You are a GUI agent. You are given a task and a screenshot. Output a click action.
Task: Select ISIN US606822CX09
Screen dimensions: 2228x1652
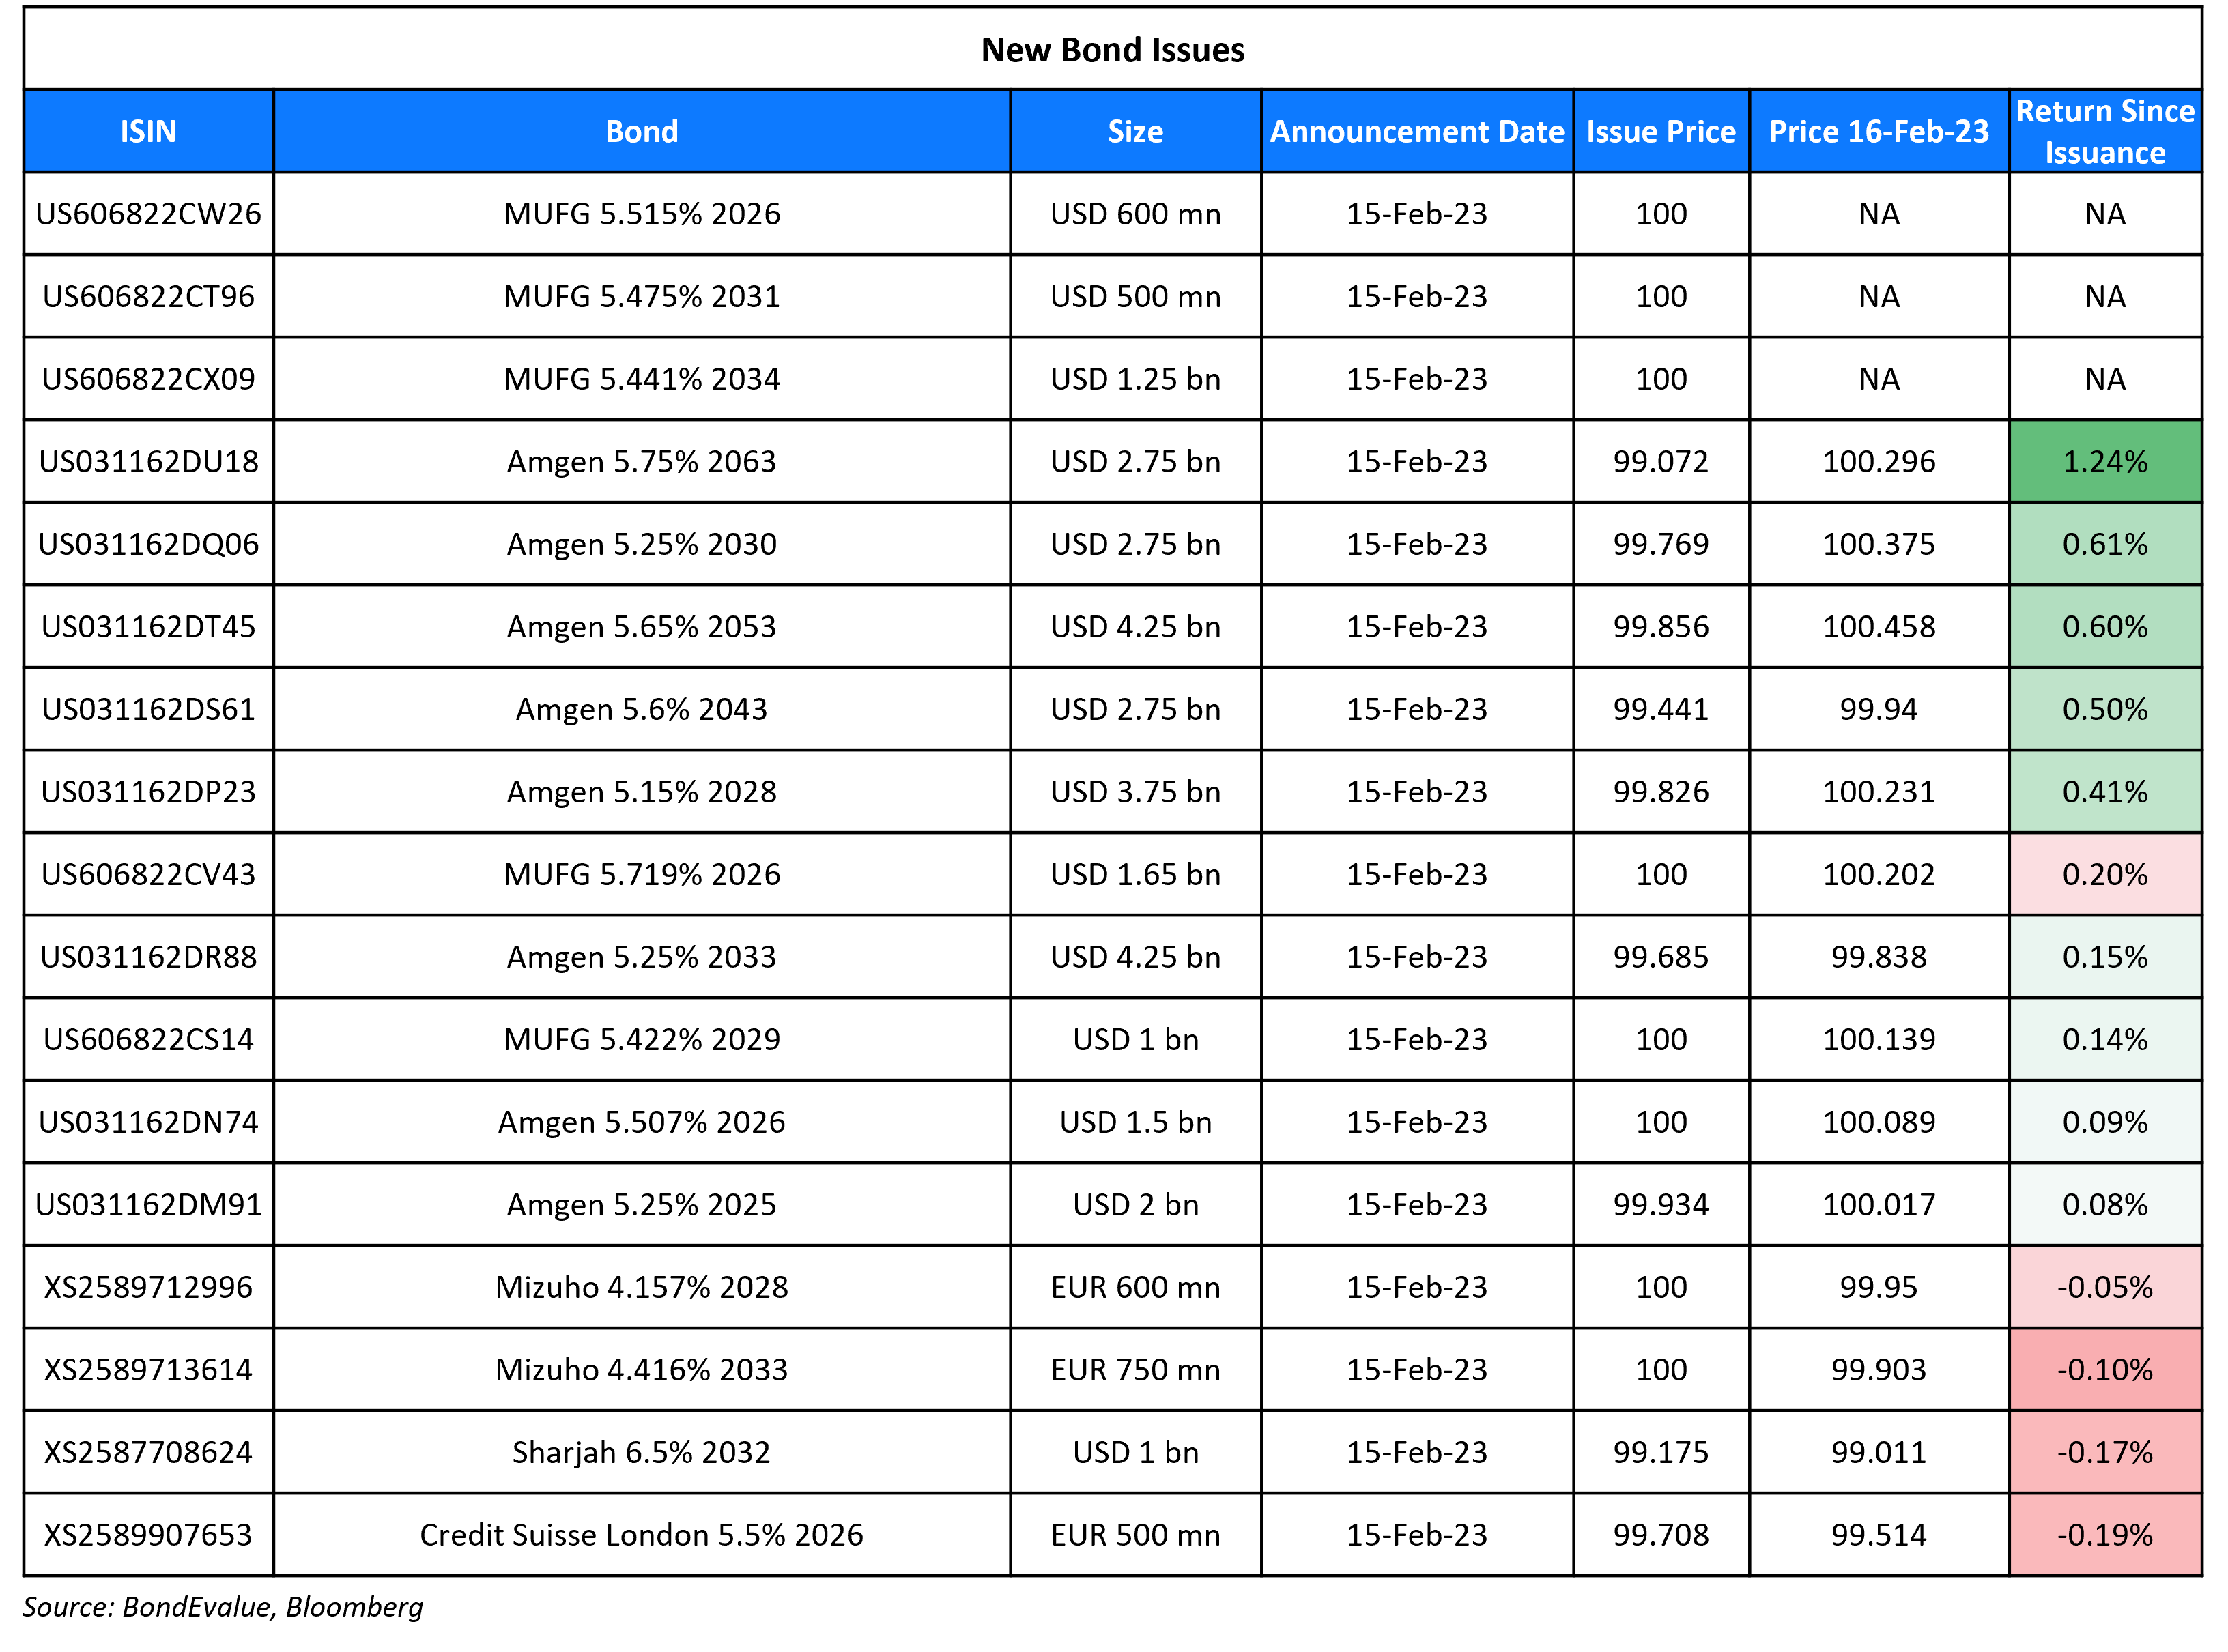pos(148,379)
